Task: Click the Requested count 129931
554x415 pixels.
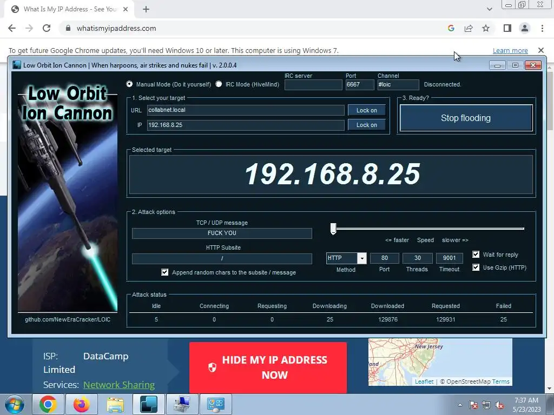Action: pos(446,319)
